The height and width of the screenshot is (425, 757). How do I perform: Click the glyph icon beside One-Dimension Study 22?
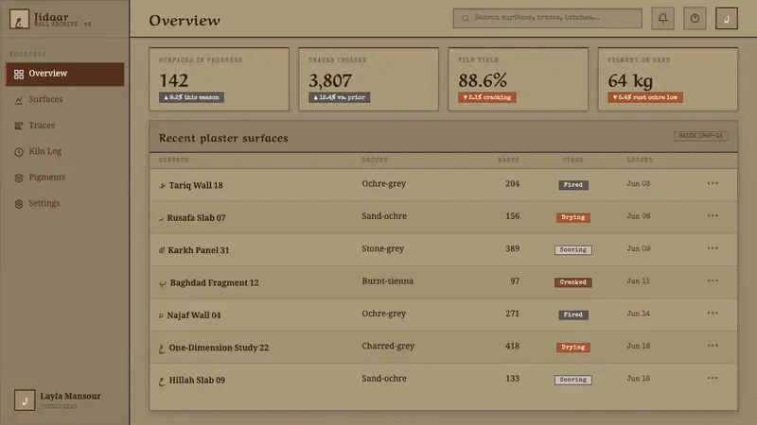click(162, 348)
